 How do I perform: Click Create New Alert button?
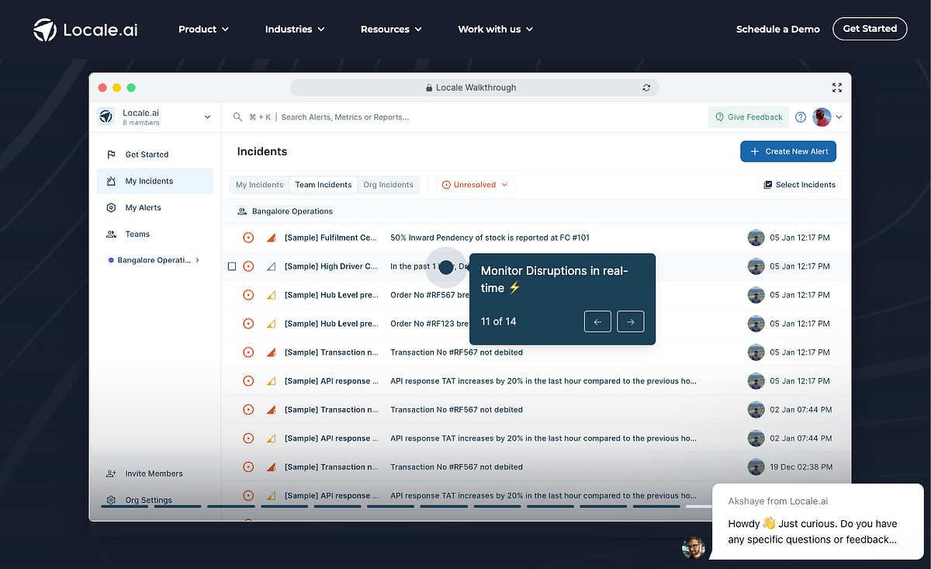coord(788,151)
